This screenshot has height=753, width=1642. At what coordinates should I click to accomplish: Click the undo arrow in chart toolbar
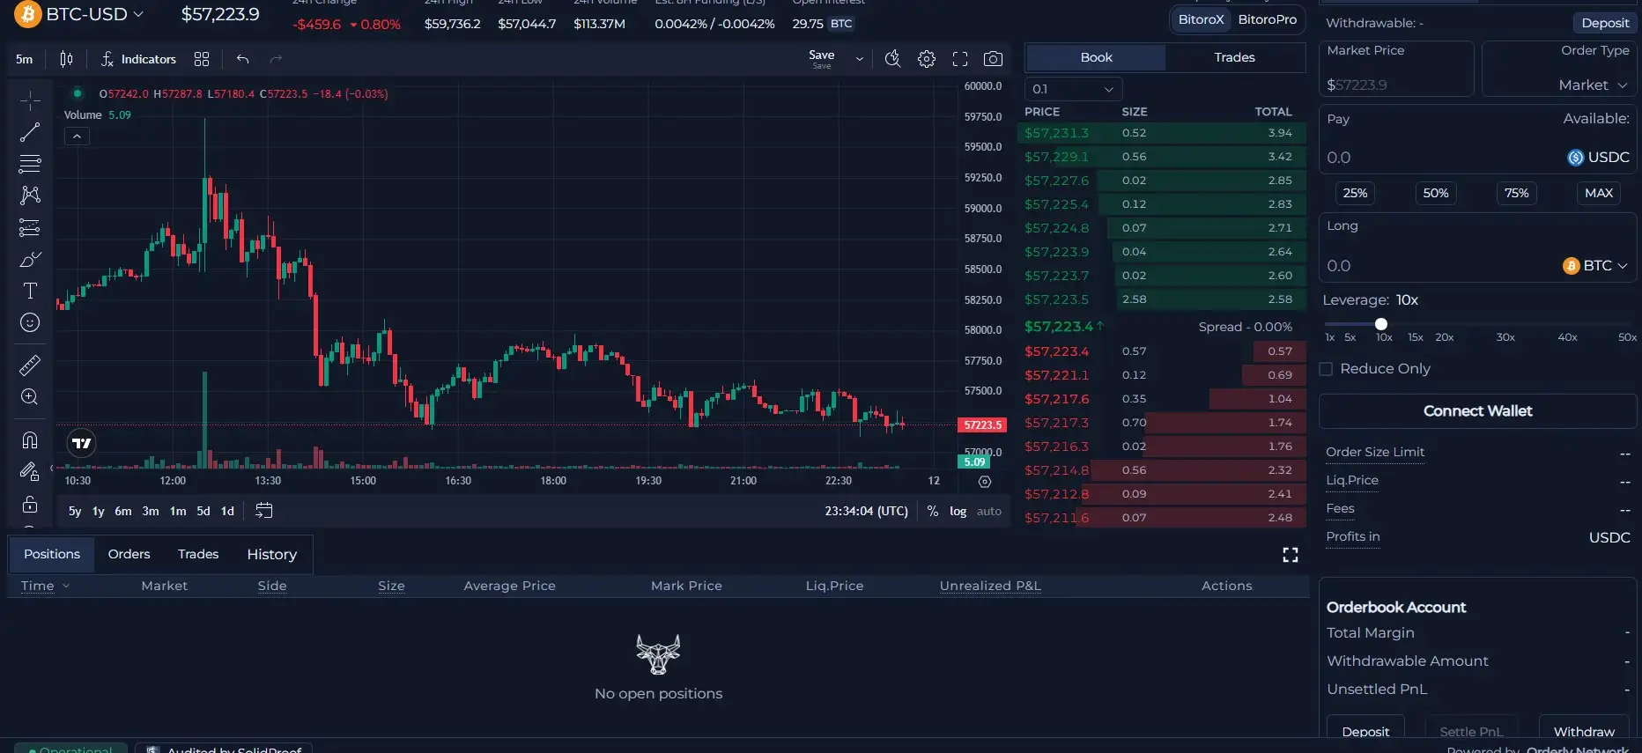pyautogui.click(x=242, y=59)
